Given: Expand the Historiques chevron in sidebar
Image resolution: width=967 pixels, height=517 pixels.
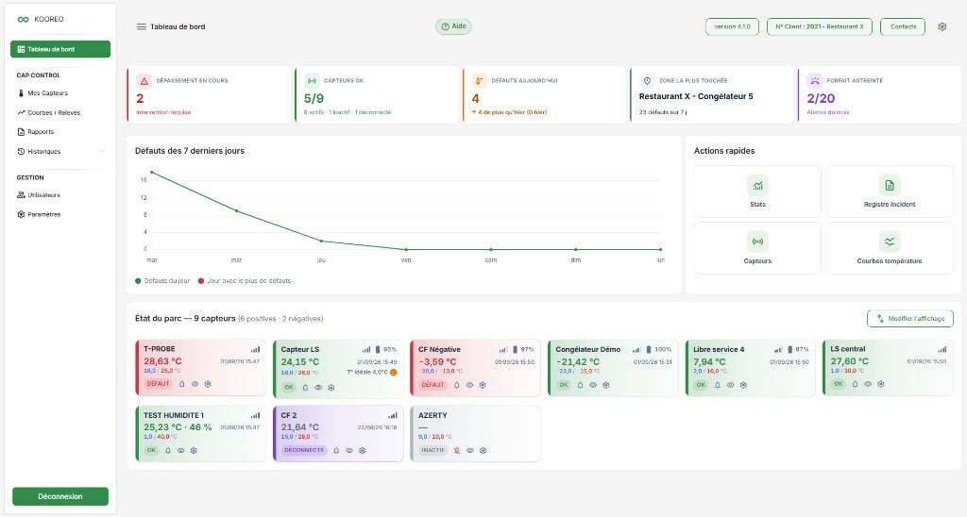Looking at the screenshot, I should [x=102, y=152].
